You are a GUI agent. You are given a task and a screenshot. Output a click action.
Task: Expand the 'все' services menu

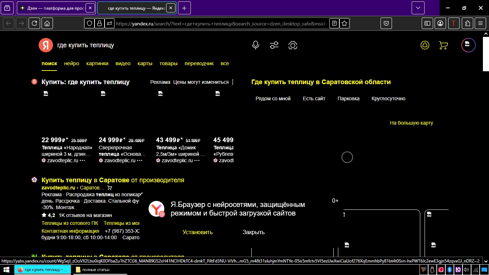tap(225, 63)
